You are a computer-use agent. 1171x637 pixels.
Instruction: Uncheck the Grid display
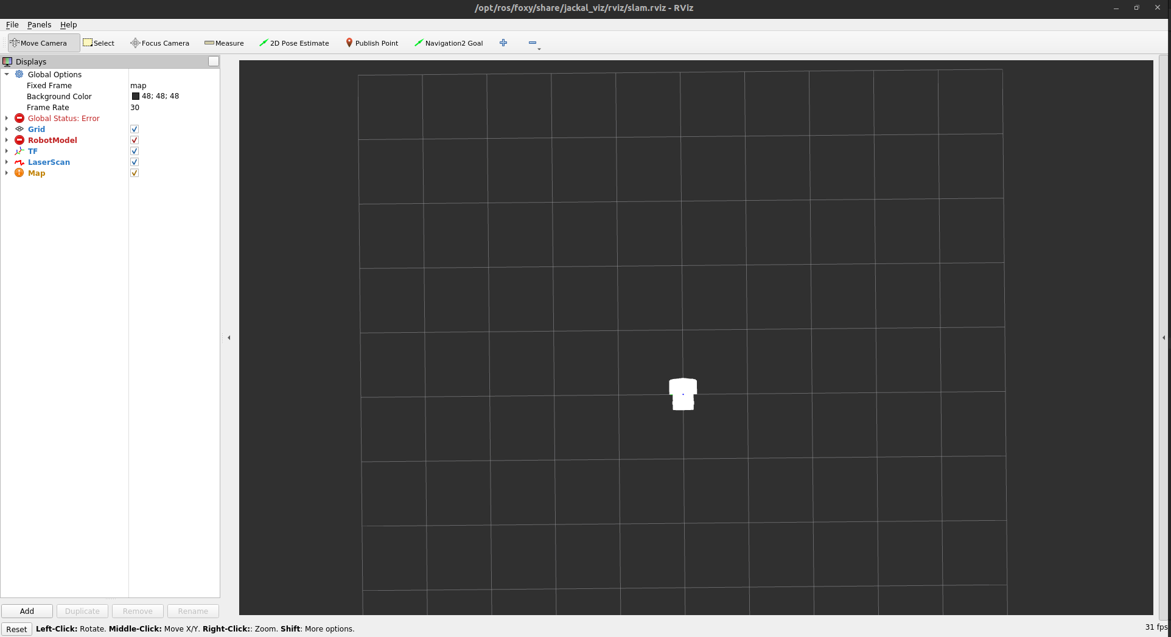pos(134,129)
